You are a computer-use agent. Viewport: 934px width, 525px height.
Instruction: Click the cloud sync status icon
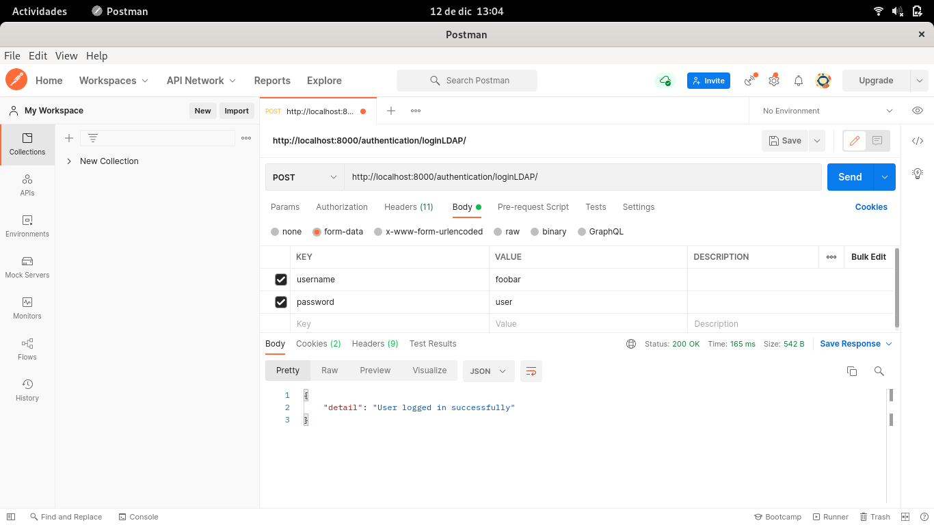click(665, 81)
